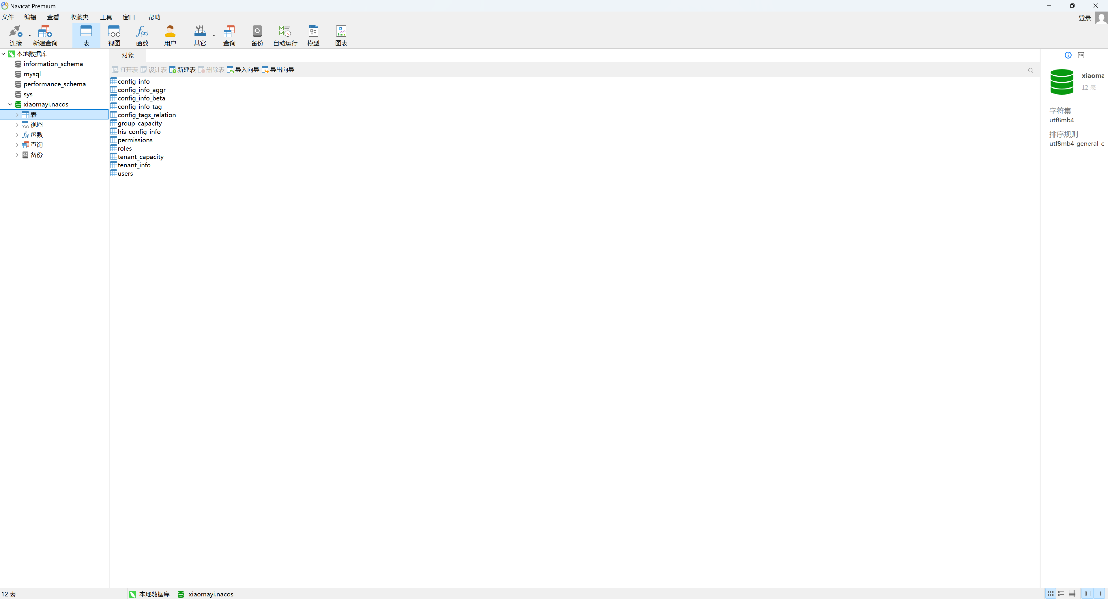Viewport: 1108px width, 599px height.
Task: Open the 工具 menu
Action: (106, 17)
